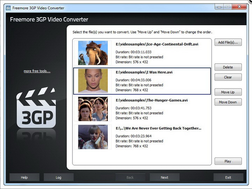This screenshot has width=252, height=189.
Task: Move the selected file down
Action: 228,102
